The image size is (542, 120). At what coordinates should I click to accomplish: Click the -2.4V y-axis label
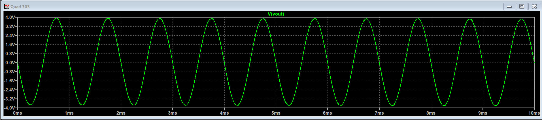click(9, 90)
